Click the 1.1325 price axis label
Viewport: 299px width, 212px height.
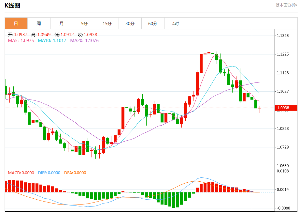click(283, 36)
